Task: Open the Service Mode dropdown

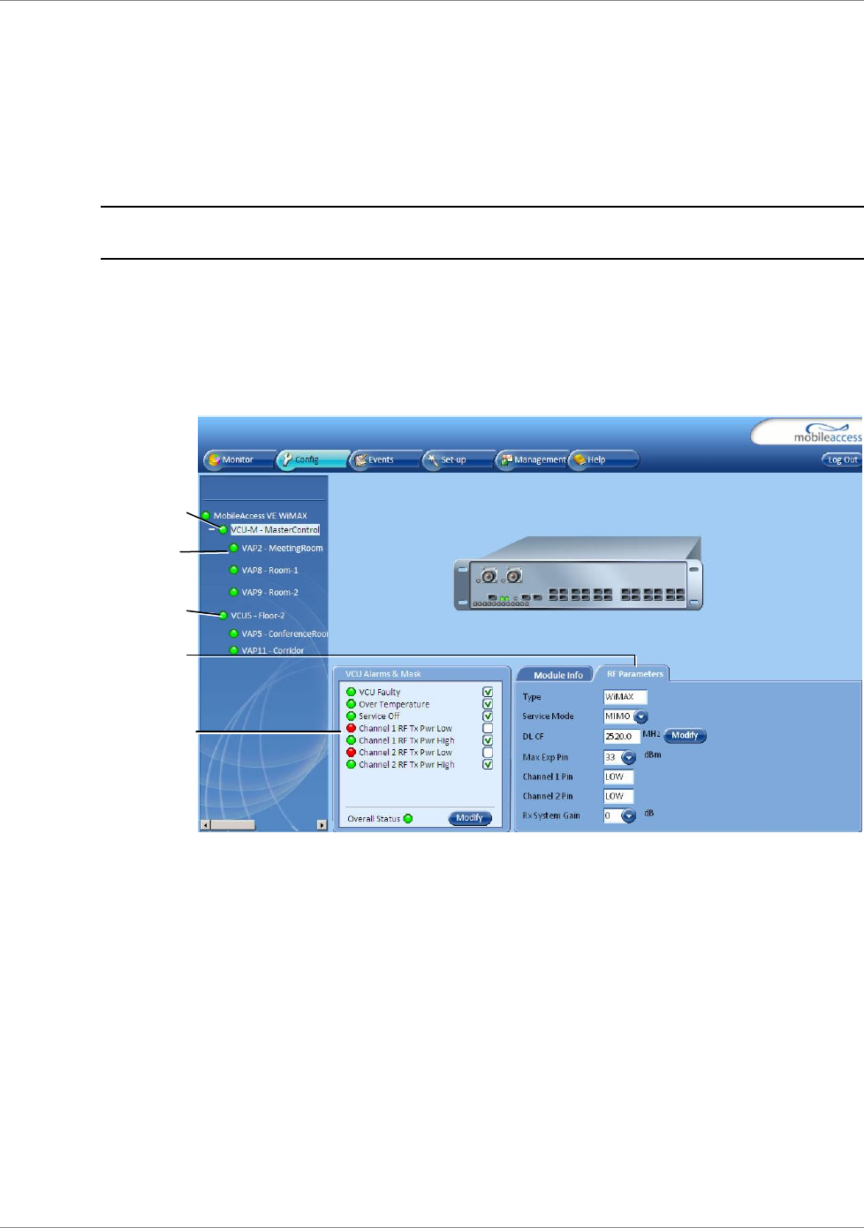Action: [641, 716]
